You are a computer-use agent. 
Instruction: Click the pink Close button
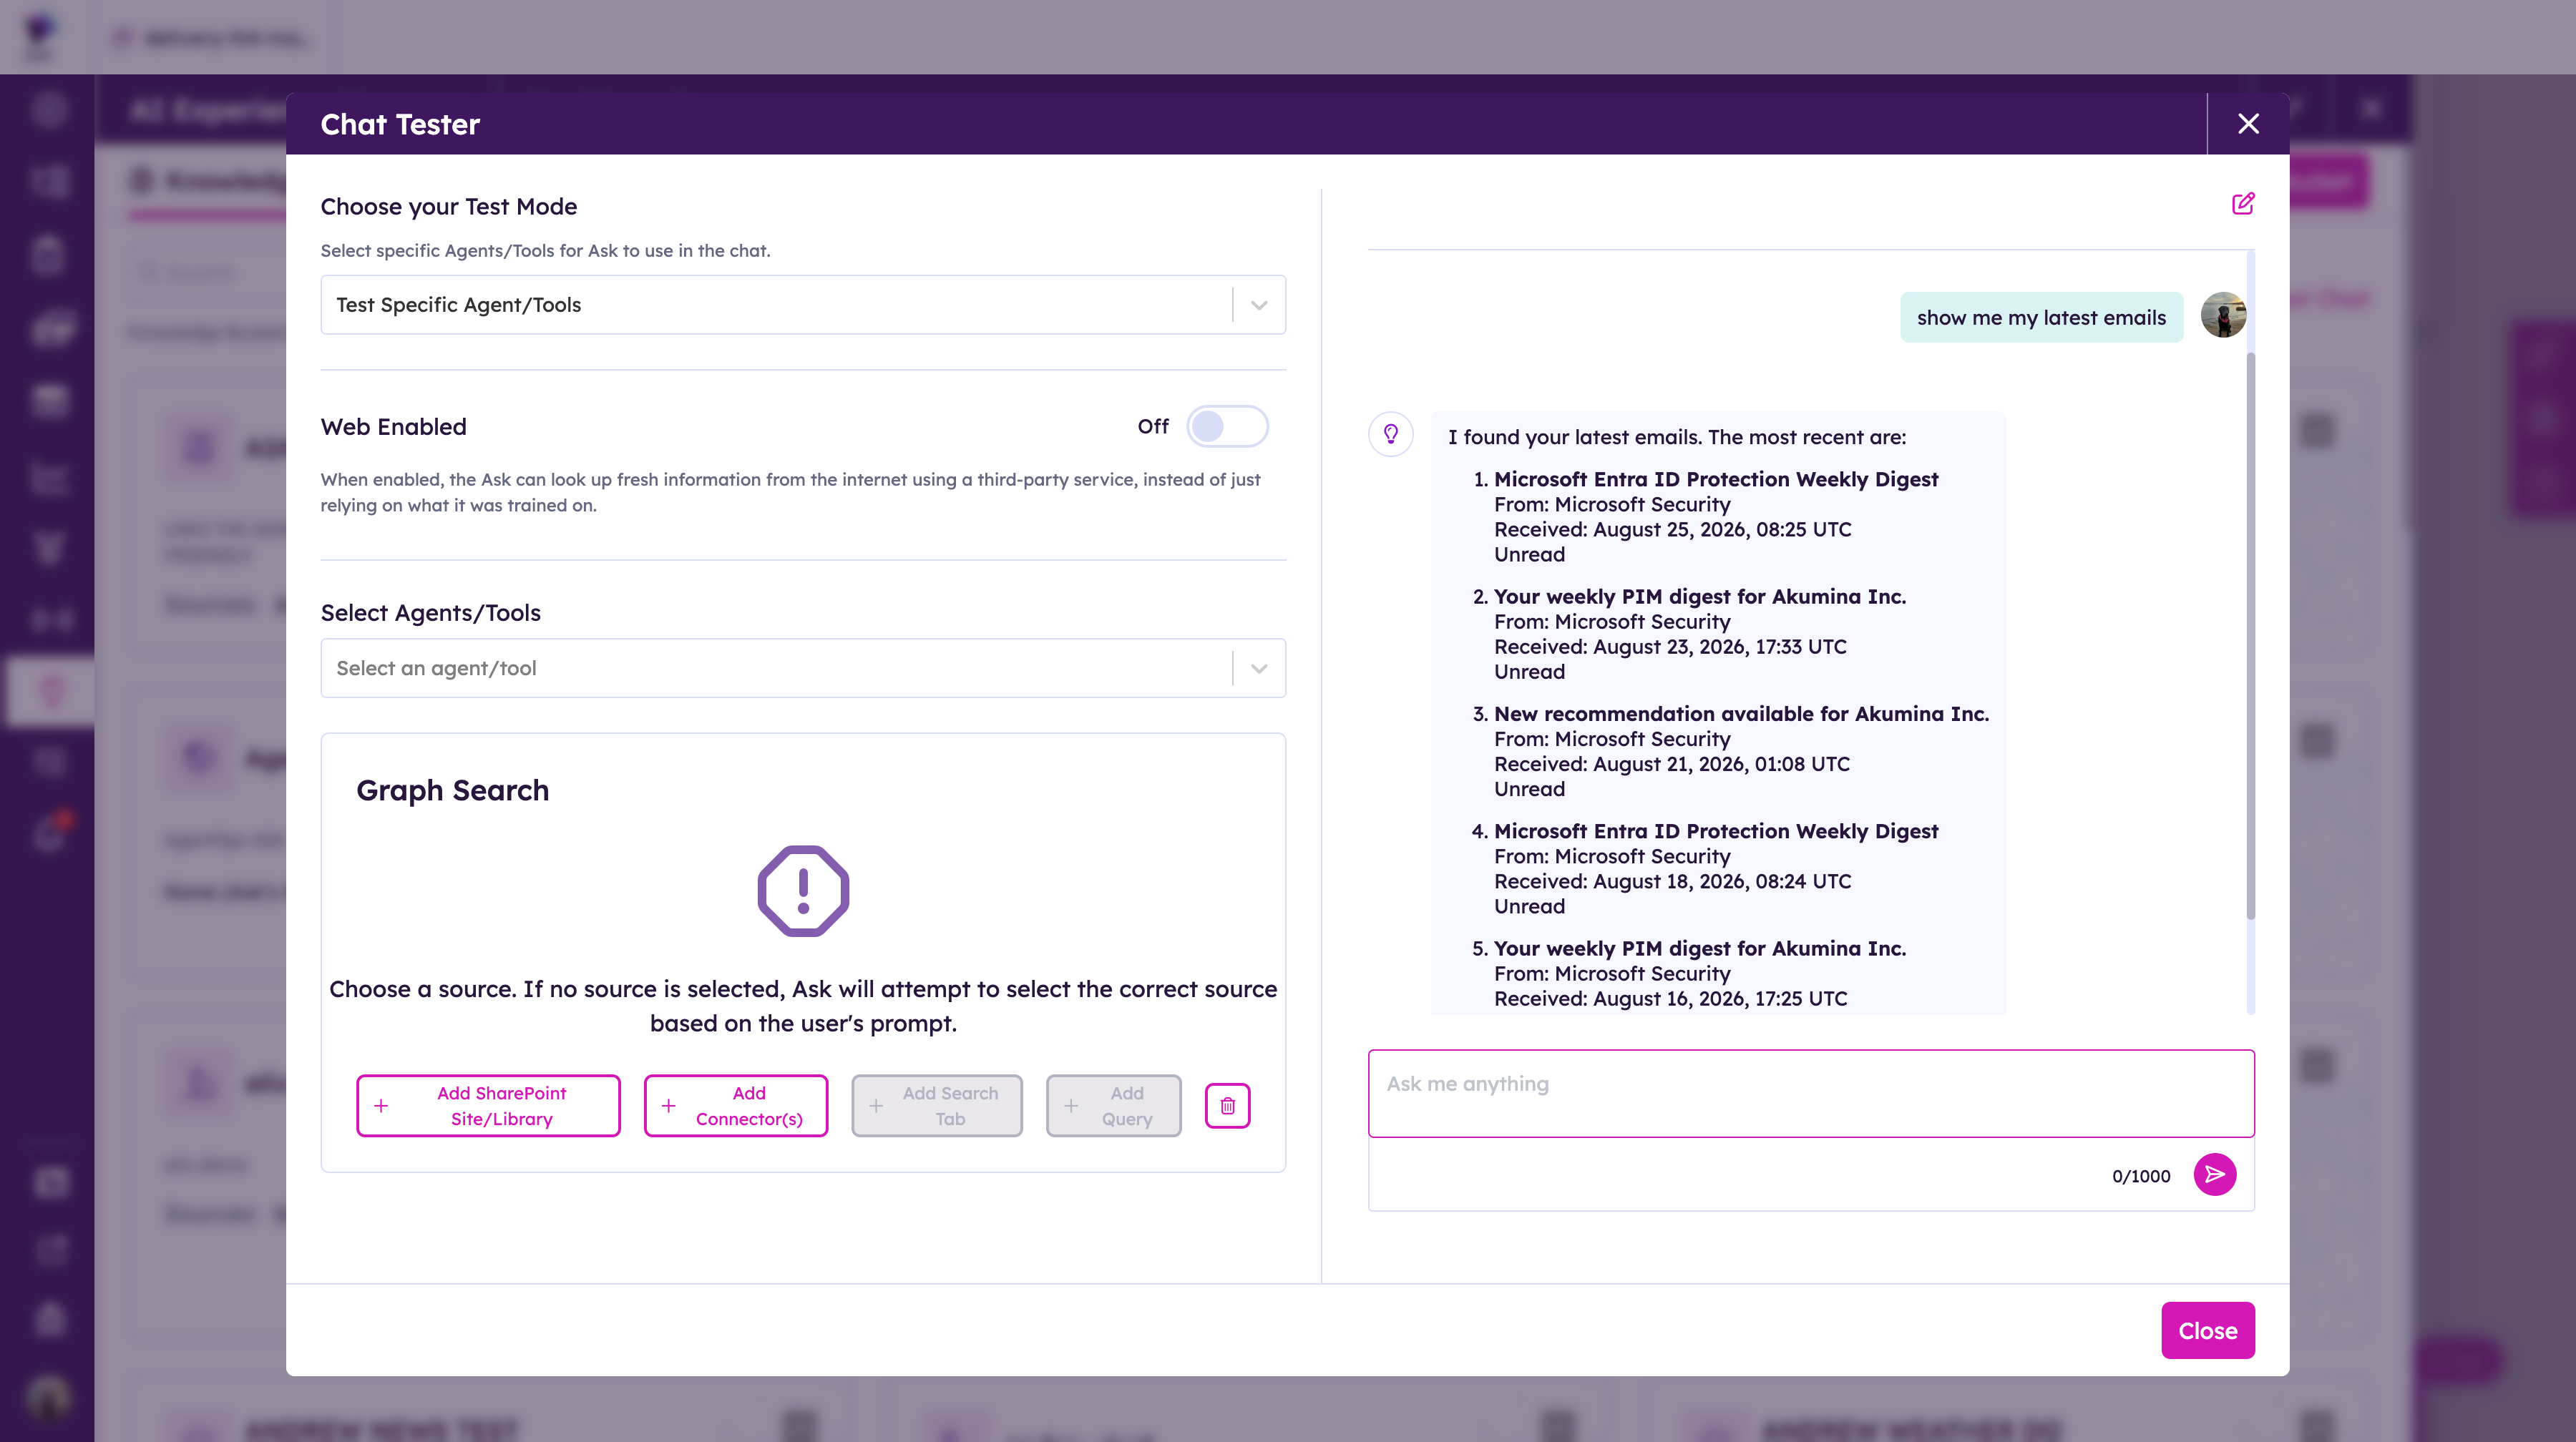tap(2208, 1331)
